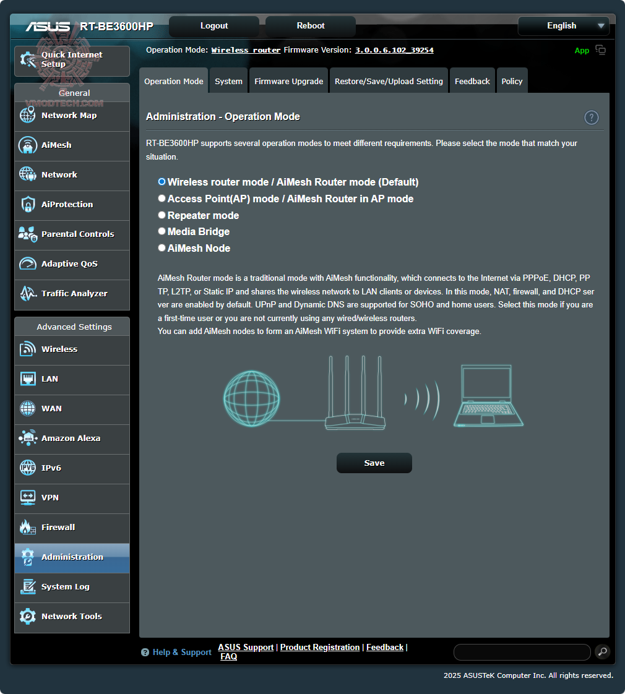Switch to the Firmware Upgrade tab
Screen dimensions: 625x694
(x=288, y=81)
